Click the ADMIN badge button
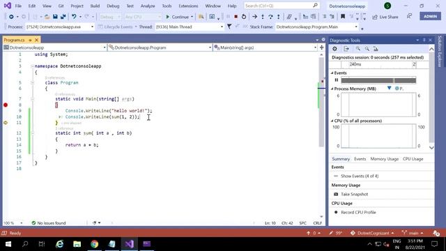This screenshot has height=251, width=446. tap(430, 16)
